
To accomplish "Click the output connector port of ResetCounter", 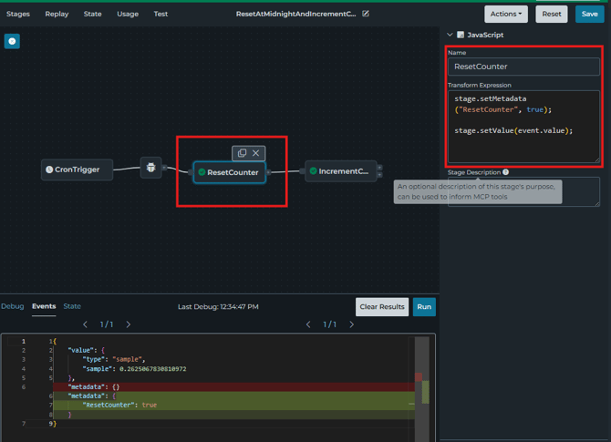I will coord(268,172).
